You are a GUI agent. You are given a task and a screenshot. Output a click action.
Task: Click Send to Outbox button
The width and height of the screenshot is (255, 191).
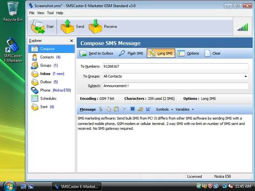(x=96, y=53)
